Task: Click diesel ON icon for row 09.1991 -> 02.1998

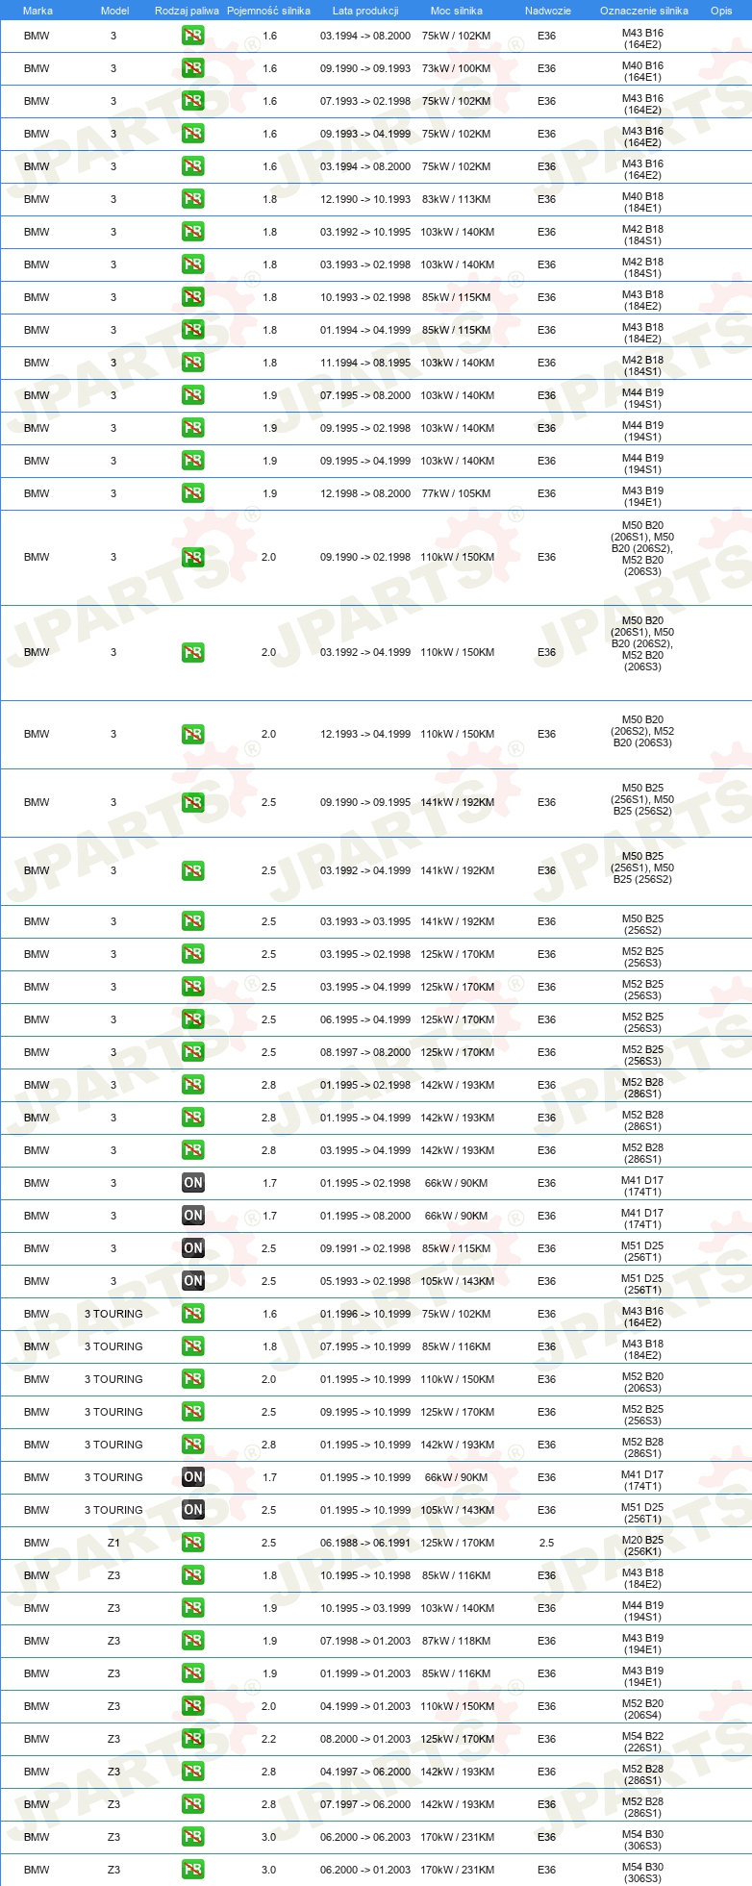Action: point(193,1248)
